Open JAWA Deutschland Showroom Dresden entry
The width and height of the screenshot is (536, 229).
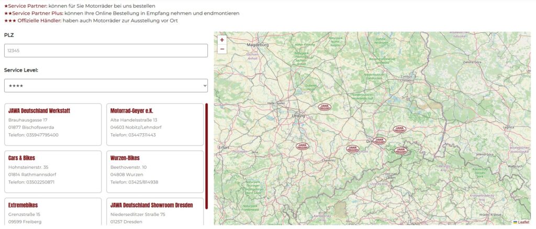pos(154,212)
